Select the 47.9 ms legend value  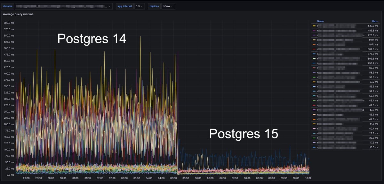[374, 110]
